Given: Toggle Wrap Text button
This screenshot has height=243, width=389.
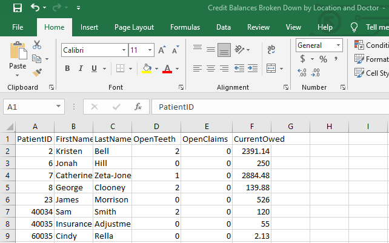Looking at the screenshot, I should point(271,49).
